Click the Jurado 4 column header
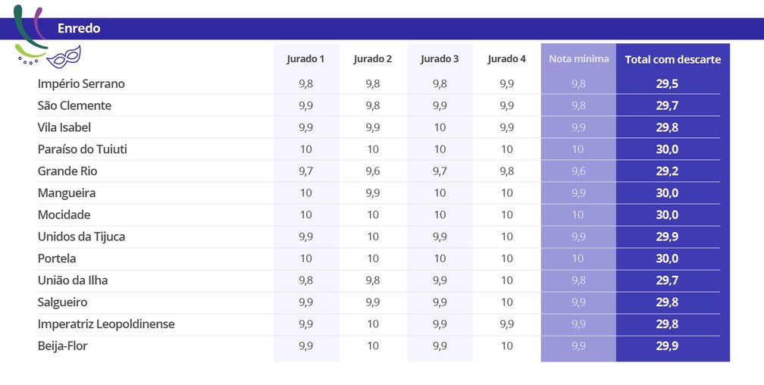The height and width of the screenshot is (385, 764). point(506,59)
